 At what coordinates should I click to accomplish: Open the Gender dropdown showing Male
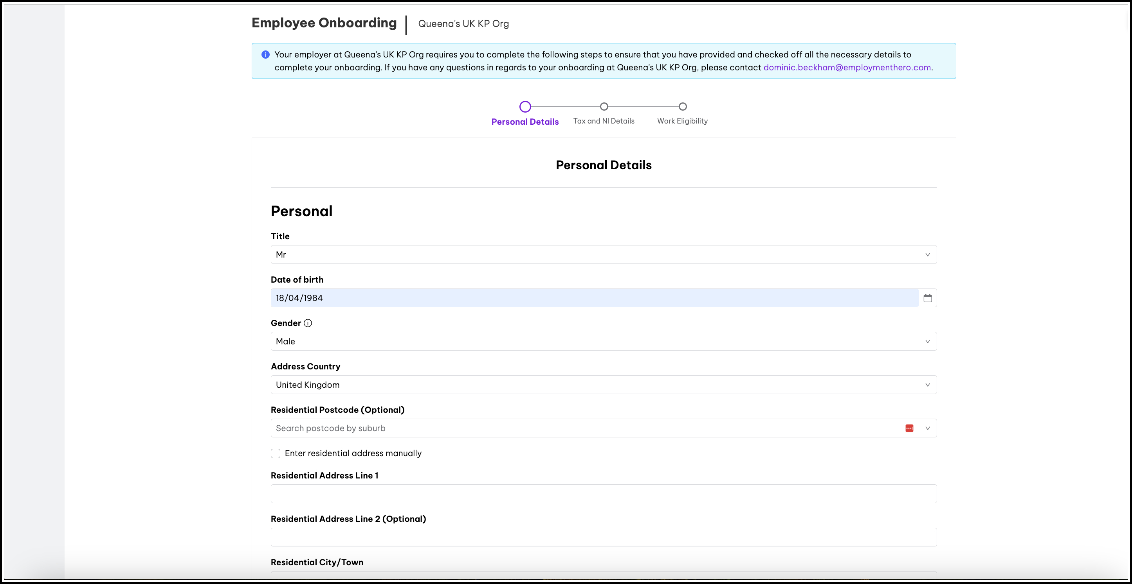click(927, 341)
